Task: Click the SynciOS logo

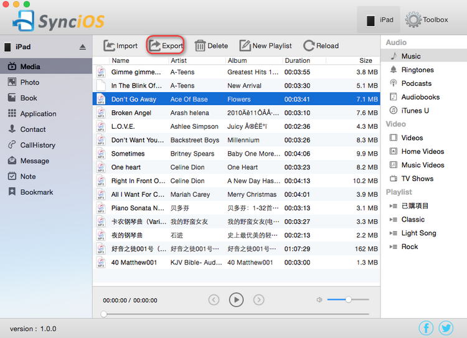Action: click(59, 21)
